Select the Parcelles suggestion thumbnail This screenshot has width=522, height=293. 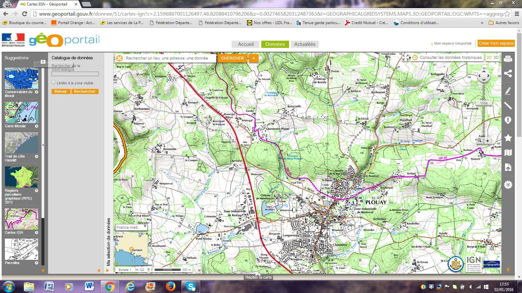tap(21, 249)
